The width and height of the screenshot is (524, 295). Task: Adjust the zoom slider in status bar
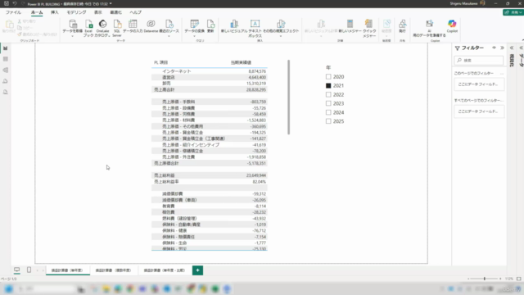point(484,279)
